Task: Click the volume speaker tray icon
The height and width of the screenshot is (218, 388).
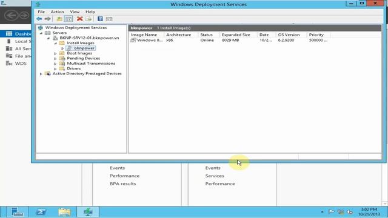Action: [350, 212]
